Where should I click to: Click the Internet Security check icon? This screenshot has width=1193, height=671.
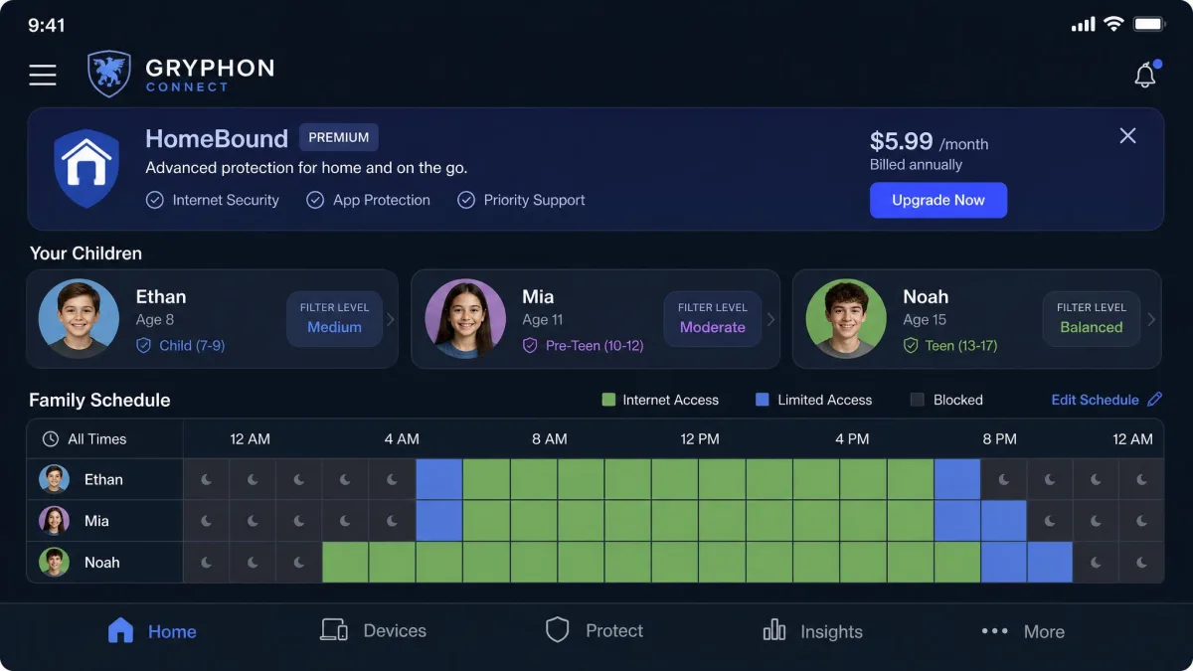click(x=155, y=200)
